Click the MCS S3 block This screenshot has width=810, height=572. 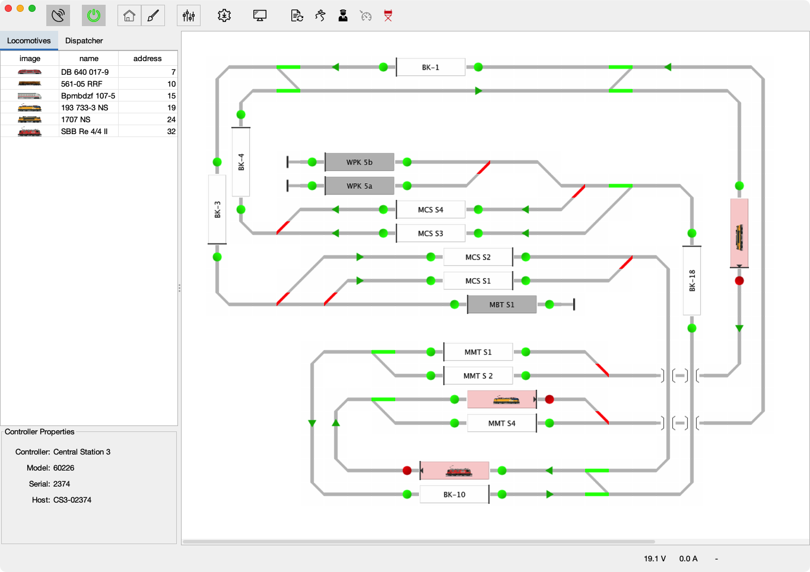(x=431, y=233)
